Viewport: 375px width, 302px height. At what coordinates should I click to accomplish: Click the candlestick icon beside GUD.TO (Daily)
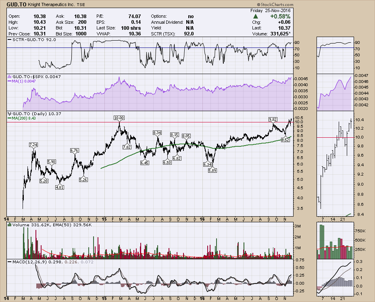pyautogui.click(x=10, y=114)
